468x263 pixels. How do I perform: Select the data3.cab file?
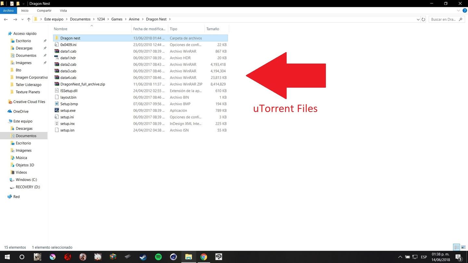pyautogui.click(x=68, y=71)
